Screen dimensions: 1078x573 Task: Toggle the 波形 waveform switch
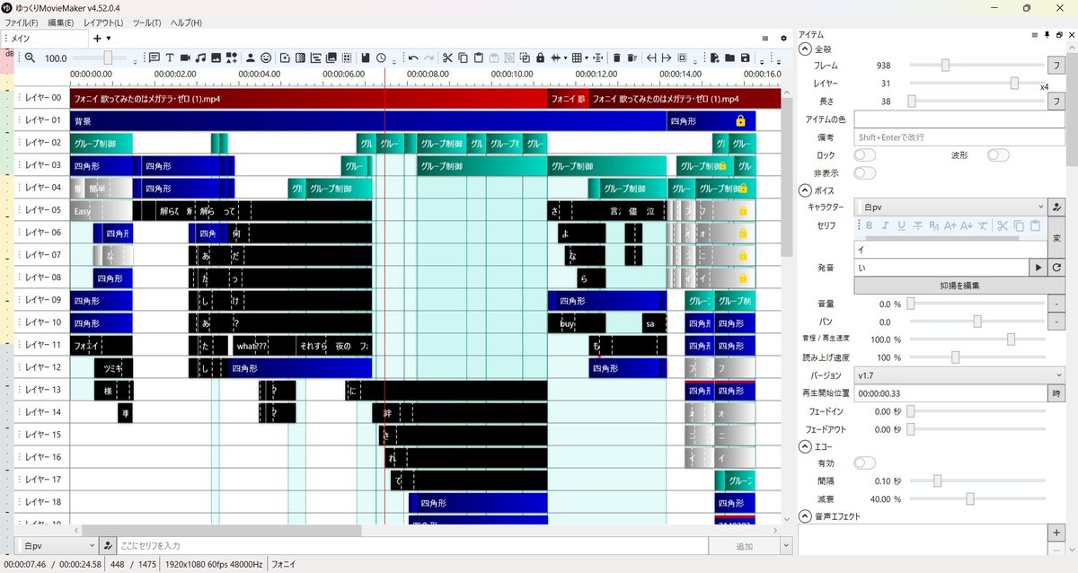[x=998, y=155]
